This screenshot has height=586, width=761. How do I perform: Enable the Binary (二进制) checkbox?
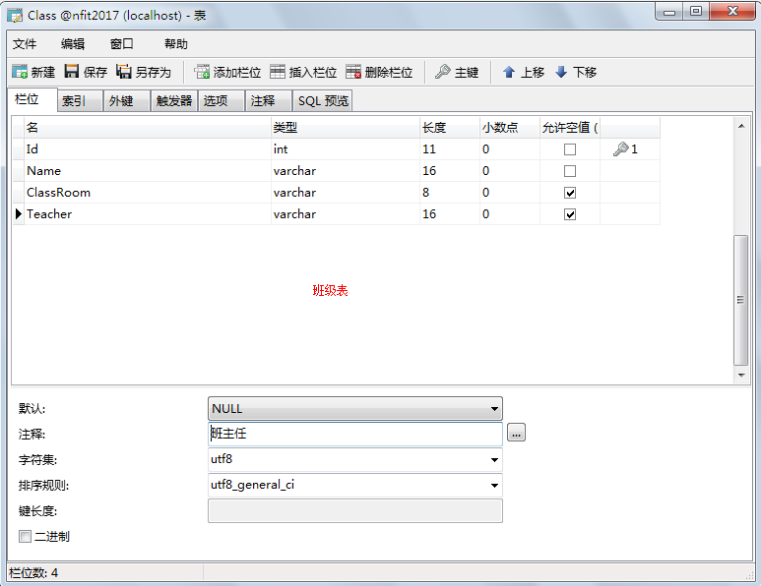(25, 536)
